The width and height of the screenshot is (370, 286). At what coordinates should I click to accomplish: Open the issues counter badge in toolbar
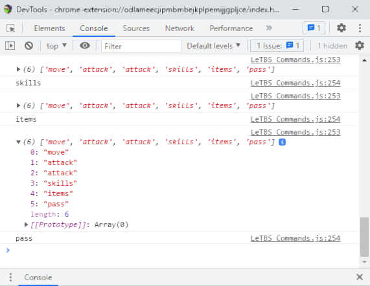314,28
